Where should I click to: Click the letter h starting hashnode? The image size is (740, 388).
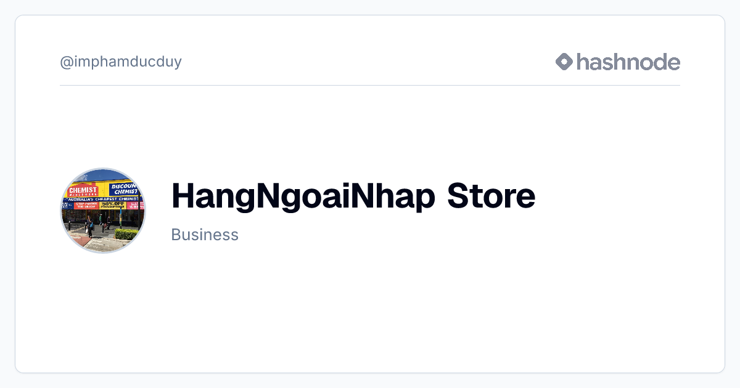[583, 62]
